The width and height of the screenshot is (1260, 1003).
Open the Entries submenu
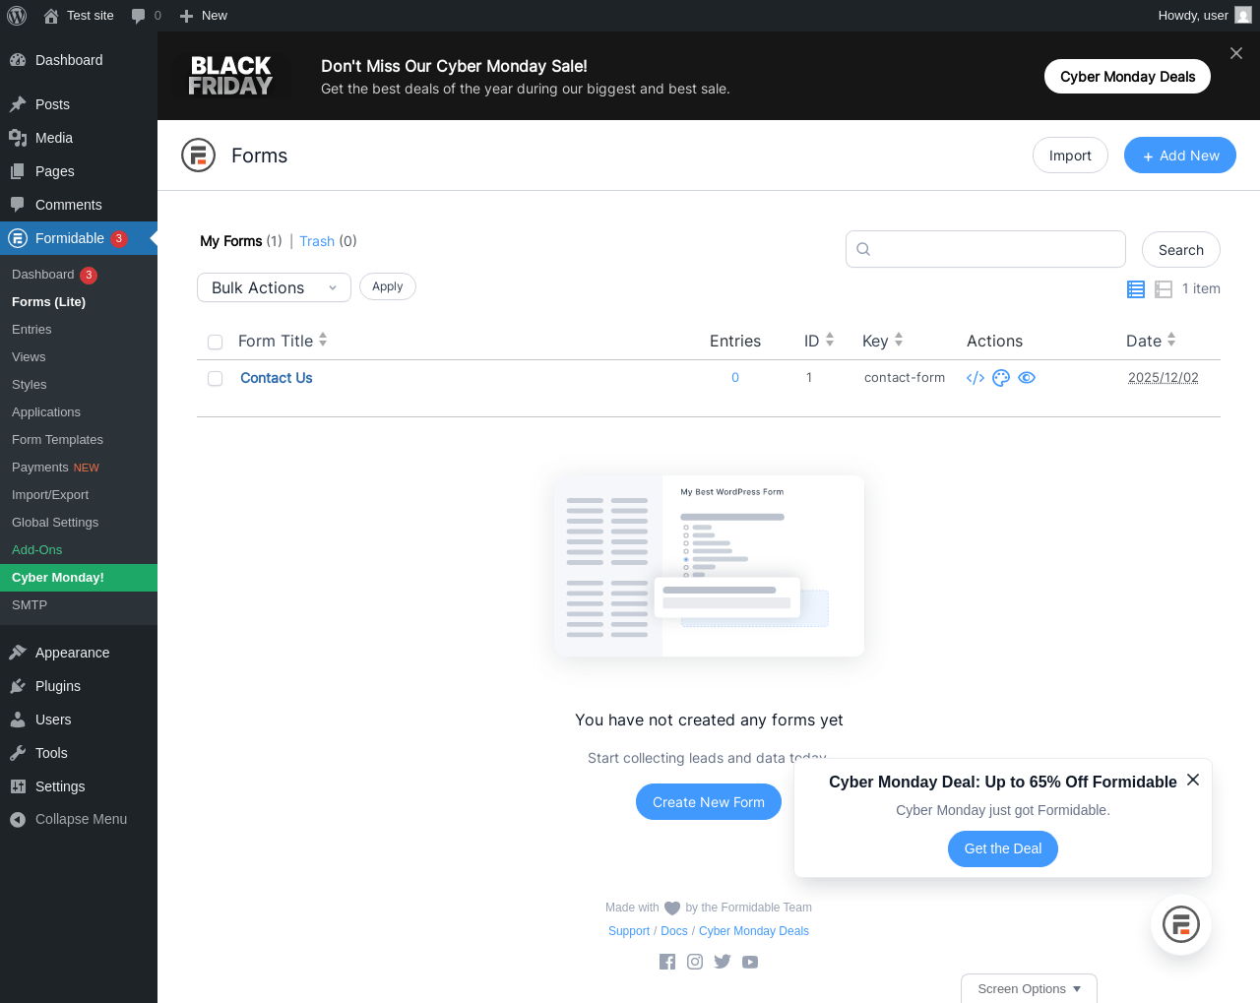point(79,330)
